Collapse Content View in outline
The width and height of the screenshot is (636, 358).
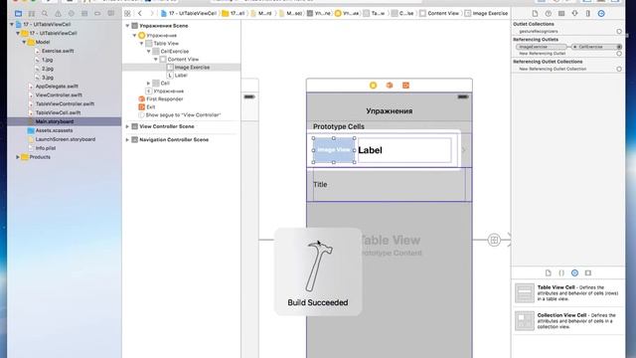[156, 60]
